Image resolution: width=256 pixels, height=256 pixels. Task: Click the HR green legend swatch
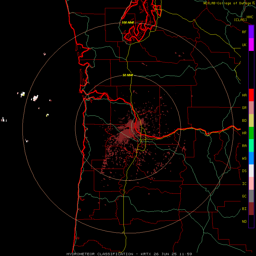(251, 133)
